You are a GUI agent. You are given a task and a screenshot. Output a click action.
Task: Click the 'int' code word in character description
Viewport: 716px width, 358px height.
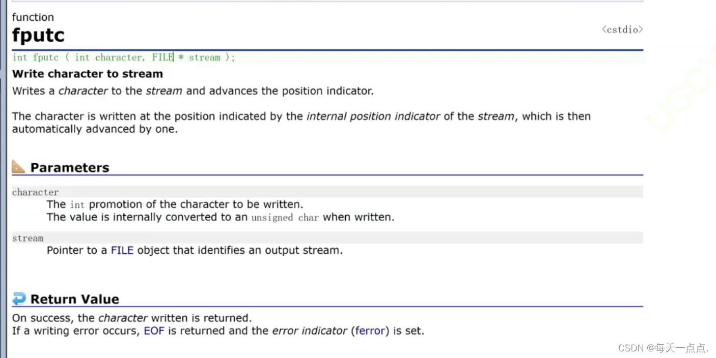click(77, 205)
